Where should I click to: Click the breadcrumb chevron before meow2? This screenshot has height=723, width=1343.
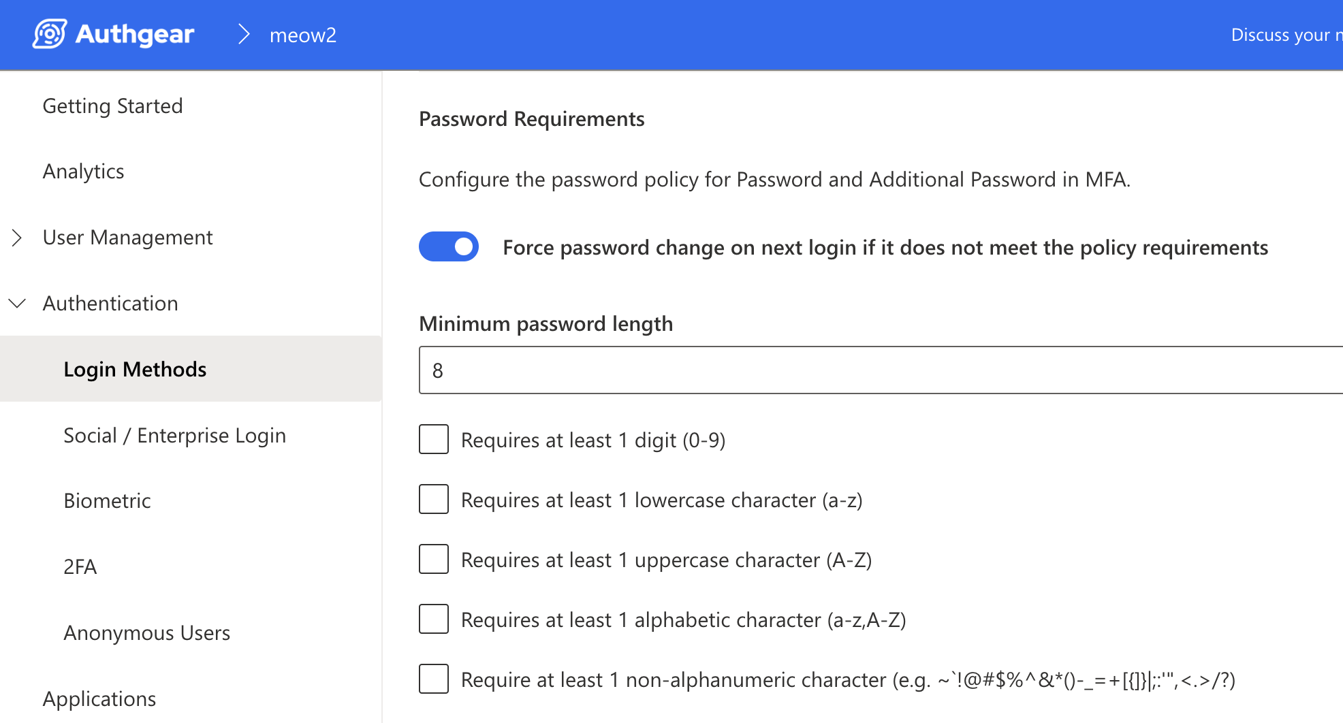[244, 34]
